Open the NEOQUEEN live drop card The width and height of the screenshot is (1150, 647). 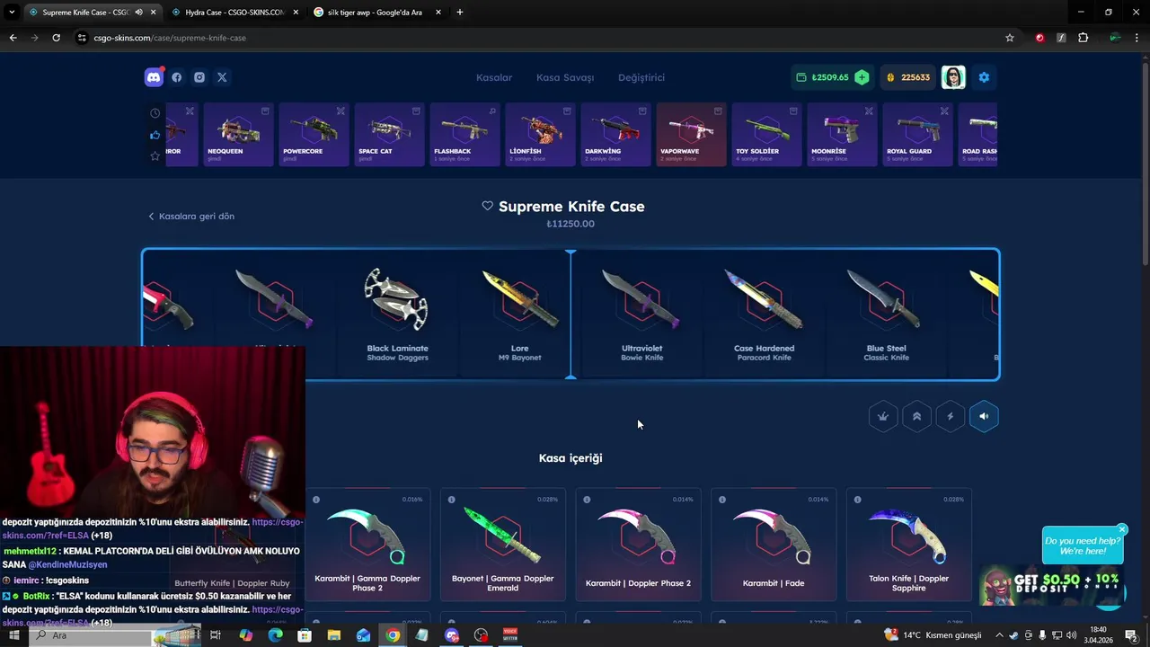click(x=238, y=134)
